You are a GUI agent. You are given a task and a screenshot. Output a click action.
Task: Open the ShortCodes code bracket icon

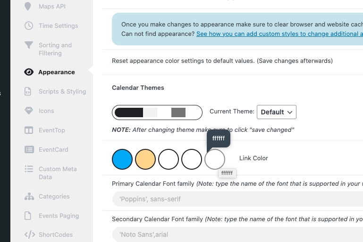[x=30, y=234]
